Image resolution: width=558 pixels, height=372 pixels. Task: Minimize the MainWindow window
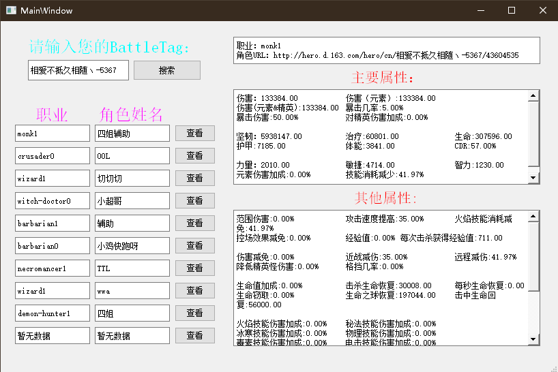[481, 10]
